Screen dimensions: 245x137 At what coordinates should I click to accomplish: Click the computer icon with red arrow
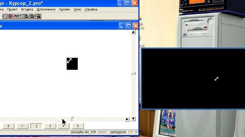(33, 16)
